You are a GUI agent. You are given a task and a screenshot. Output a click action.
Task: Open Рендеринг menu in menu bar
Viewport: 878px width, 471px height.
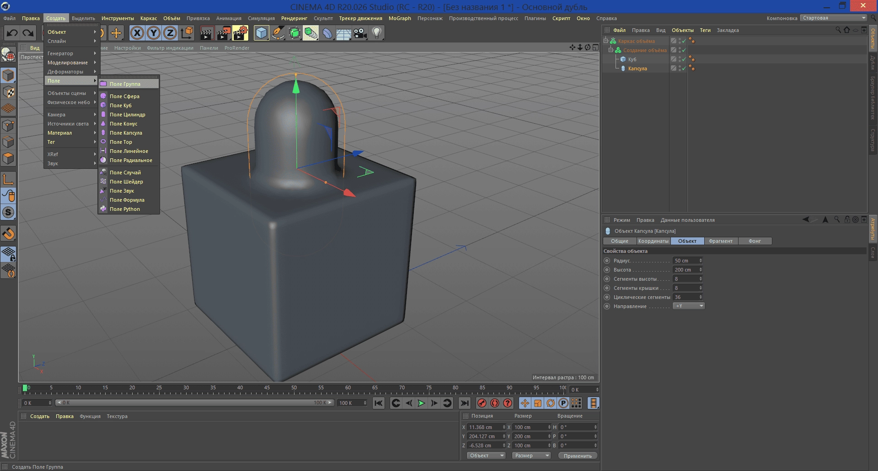(x=294, y=18)
